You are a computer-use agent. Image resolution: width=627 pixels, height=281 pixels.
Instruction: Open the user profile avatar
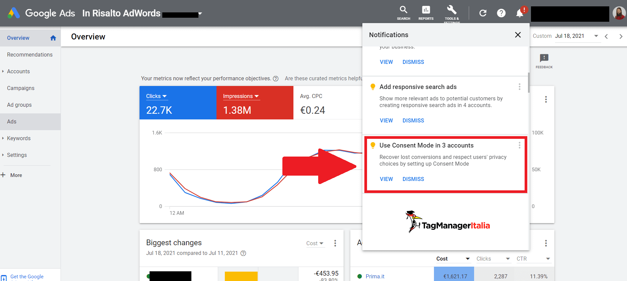(619, 13)
